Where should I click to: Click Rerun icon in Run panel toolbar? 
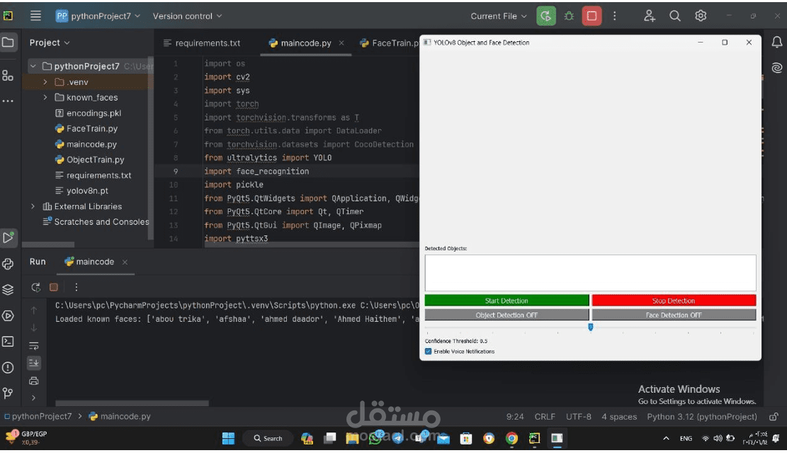[35, 287]
